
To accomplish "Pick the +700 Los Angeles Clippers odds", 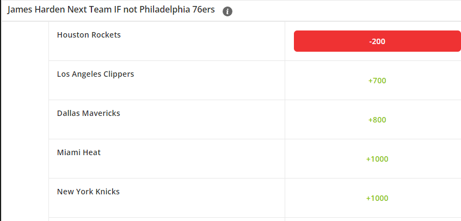I will tap(377, 81).
